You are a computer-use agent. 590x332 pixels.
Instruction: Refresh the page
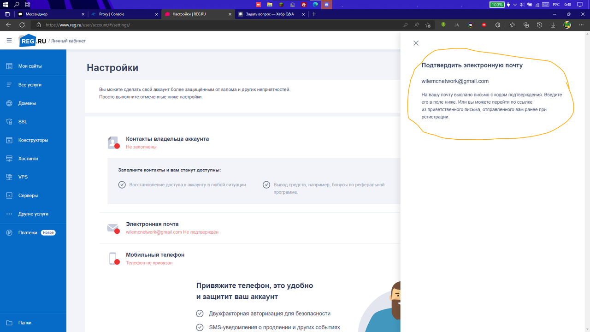pyautogui.click(x=22, y=25)
